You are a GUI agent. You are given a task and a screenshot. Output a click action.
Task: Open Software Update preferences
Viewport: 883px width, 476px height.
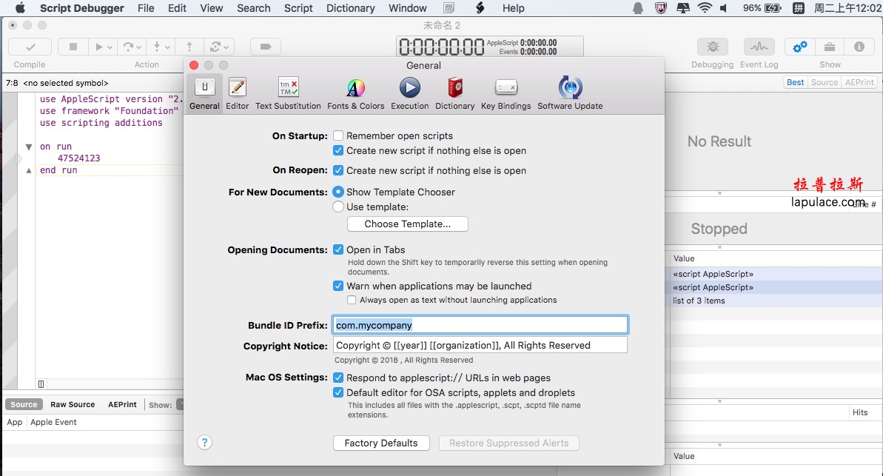click(x=570, y=93)
